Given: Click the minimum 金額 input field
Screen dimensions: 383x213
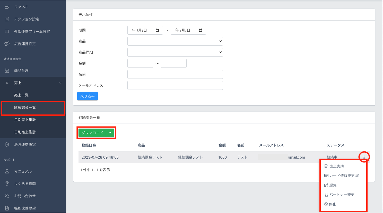Looking at the screenshot, I should 140,63.
